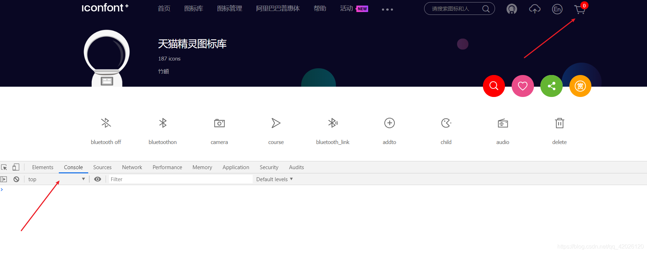Image resolution: width=647 pixels, height=253 pixels.
Task: Click the 'camera' label
Action: [219, 142]
